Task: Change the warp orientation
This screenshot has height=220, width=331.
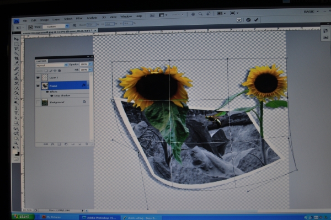Action: click(74, 25)
